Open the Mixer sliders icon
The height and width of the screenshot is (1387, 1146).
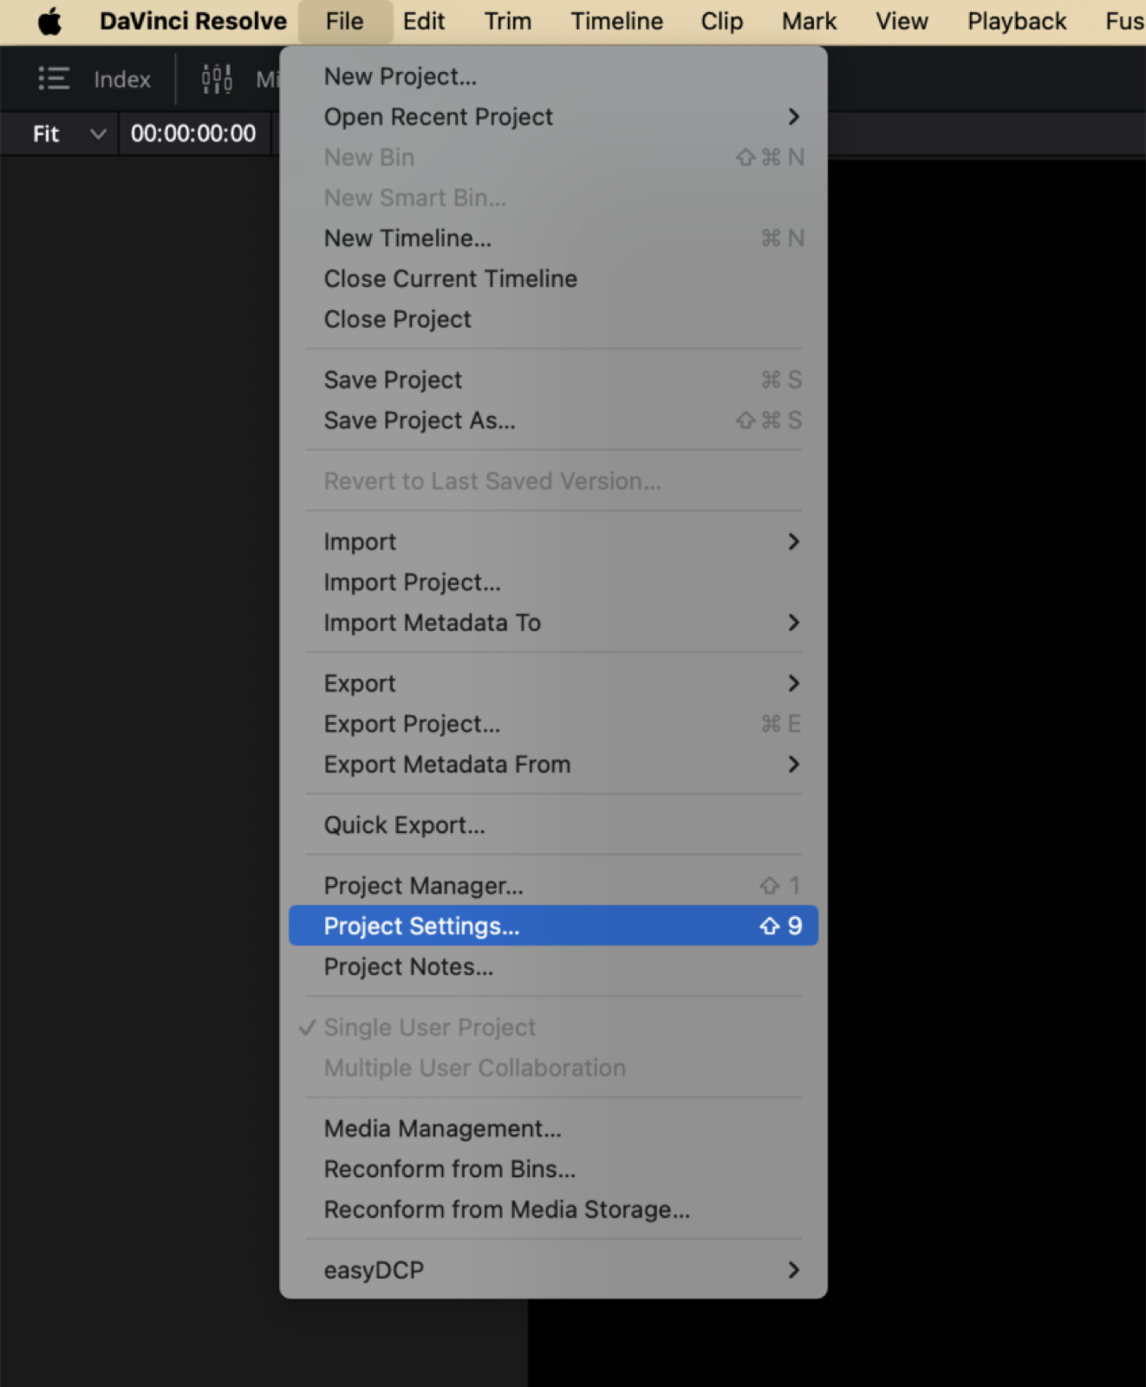click(x=217, y=79)
